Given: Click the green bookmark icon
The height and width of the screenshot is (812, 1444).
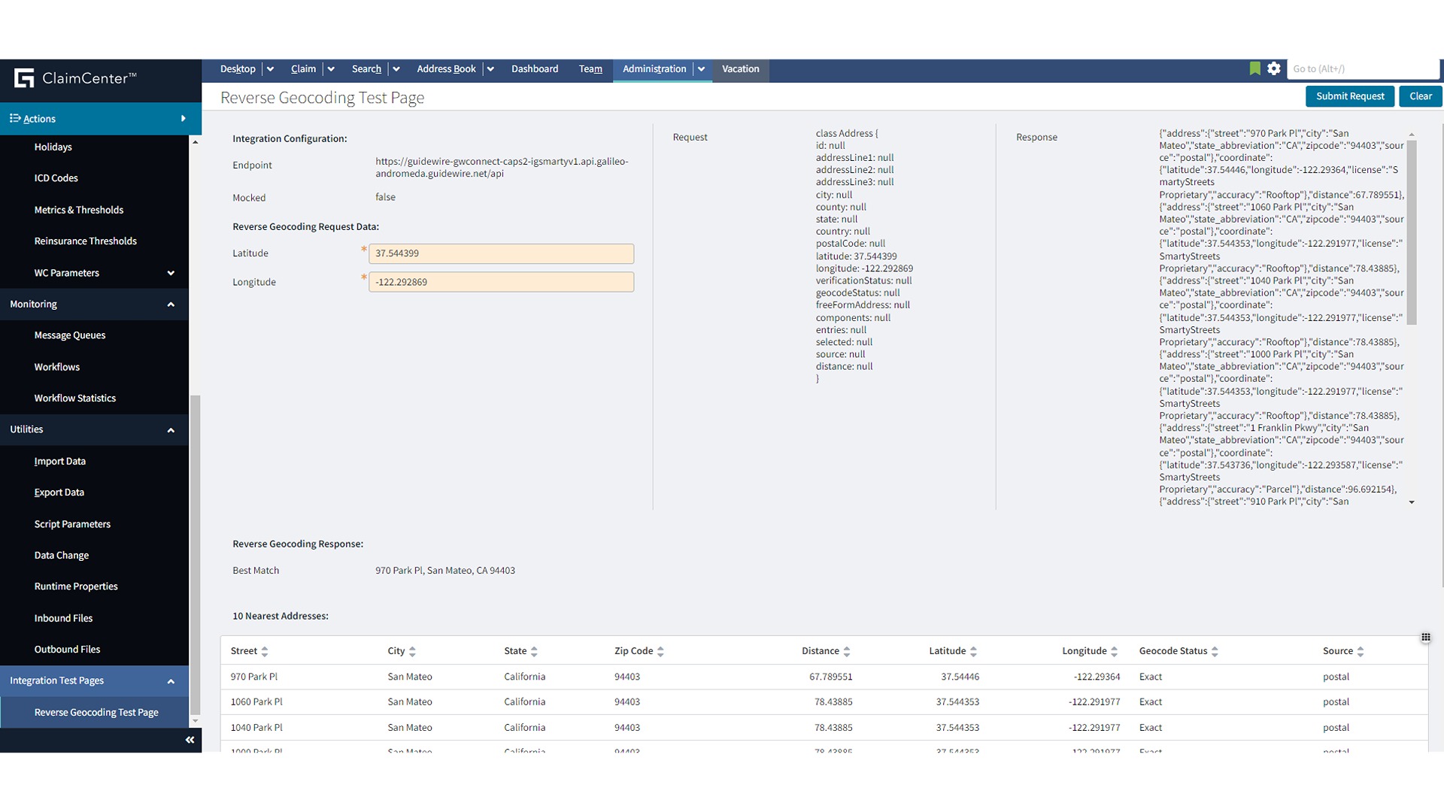Looking at the screenshot, I should coord(1254,68).
